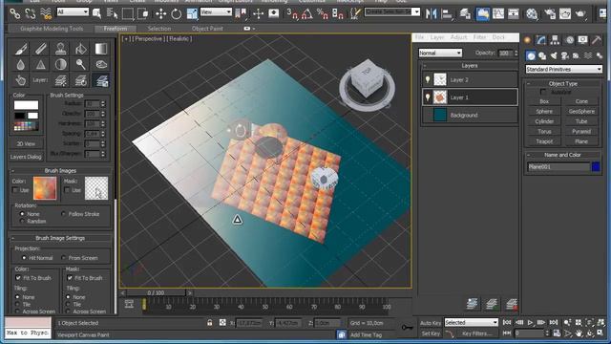This screenshot has height=344, width=611.
Task: Open the reference coordinate View dropdown
Action: (x=216, y=12)
